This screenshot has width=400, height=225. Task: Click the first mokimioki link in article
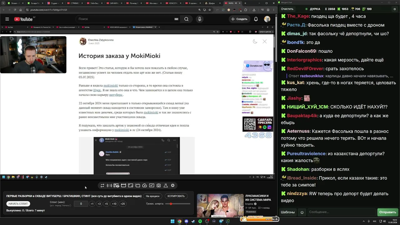(x=111, y=86)
